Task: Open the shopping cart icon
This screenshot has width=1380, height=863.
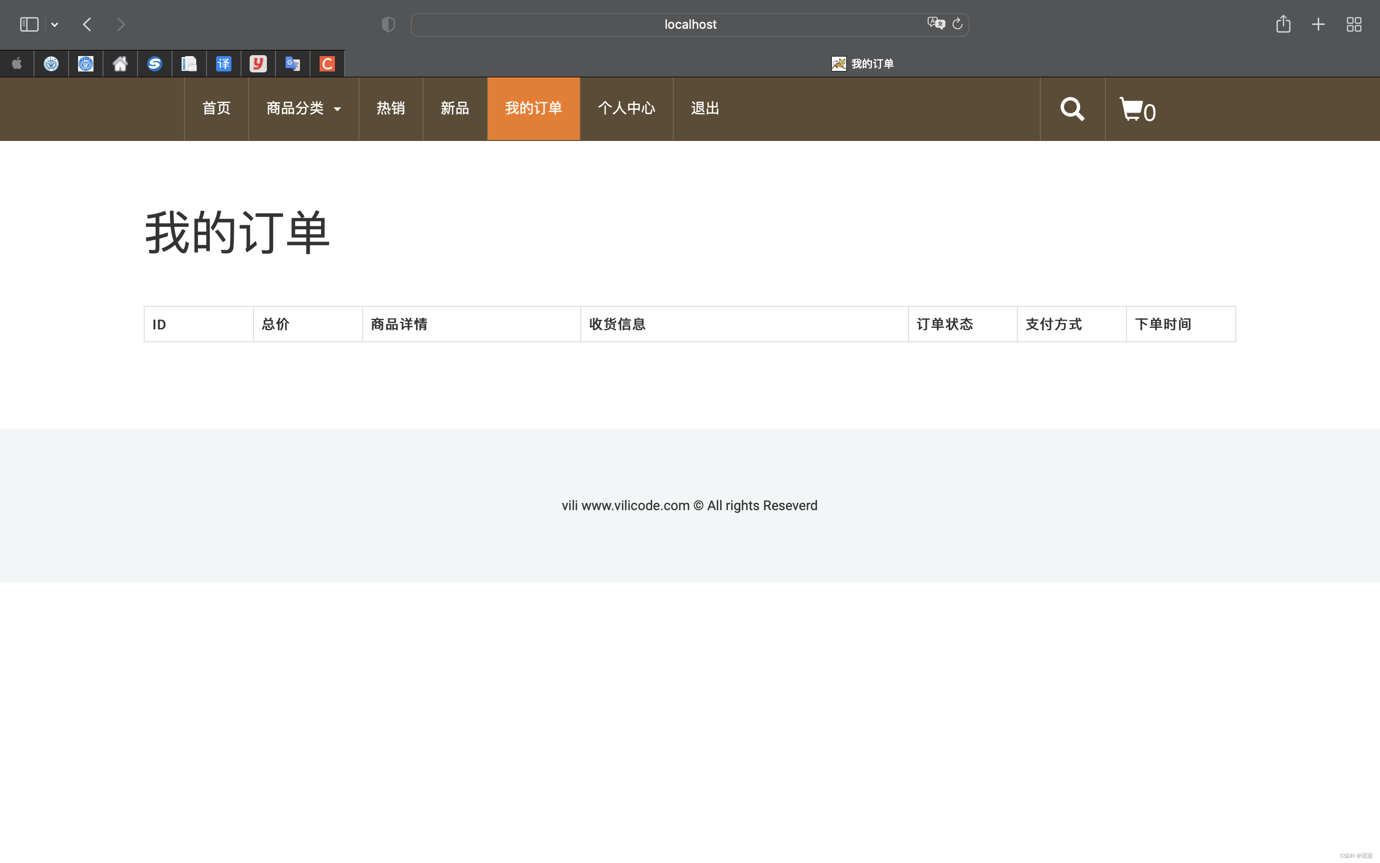Action: [1132, 109]
